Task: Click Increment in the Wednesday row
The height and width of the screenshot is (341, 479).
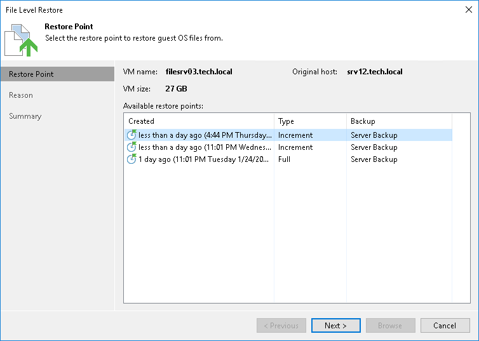Action: 295,147
